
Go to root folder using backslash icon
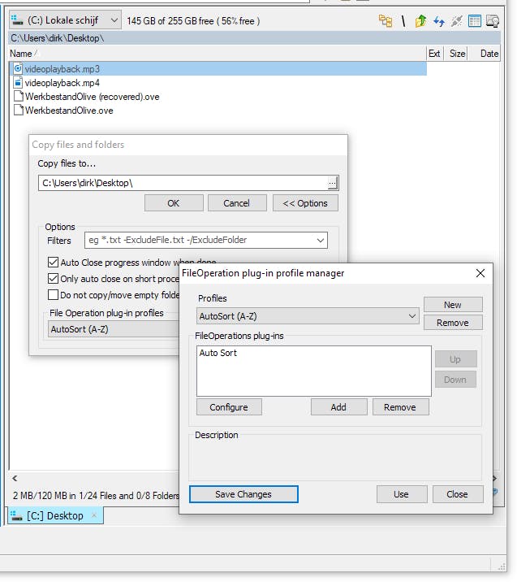tap(403, 21)
